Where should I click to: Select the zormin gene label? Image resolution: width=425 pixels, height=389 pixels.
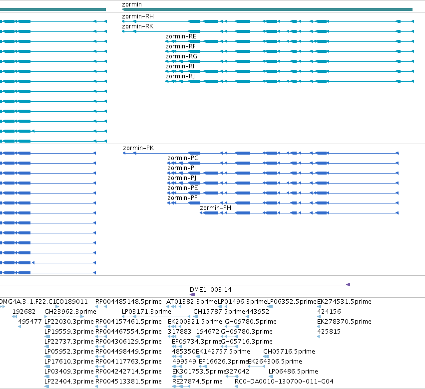click(132, 4)
